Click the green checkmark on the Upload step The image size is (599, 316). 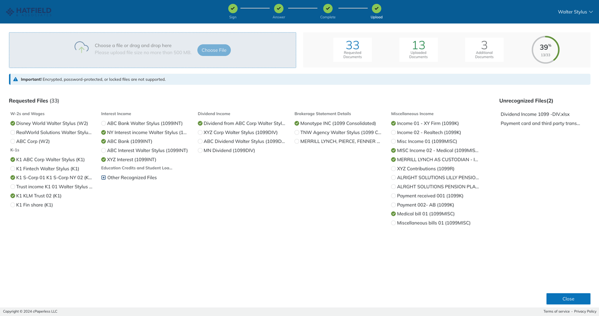click(x=376, y=8)
